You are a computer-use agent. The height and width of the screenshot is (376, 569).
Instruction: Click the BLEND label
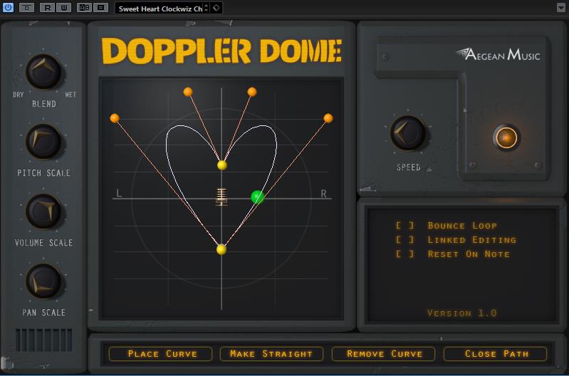44,104
